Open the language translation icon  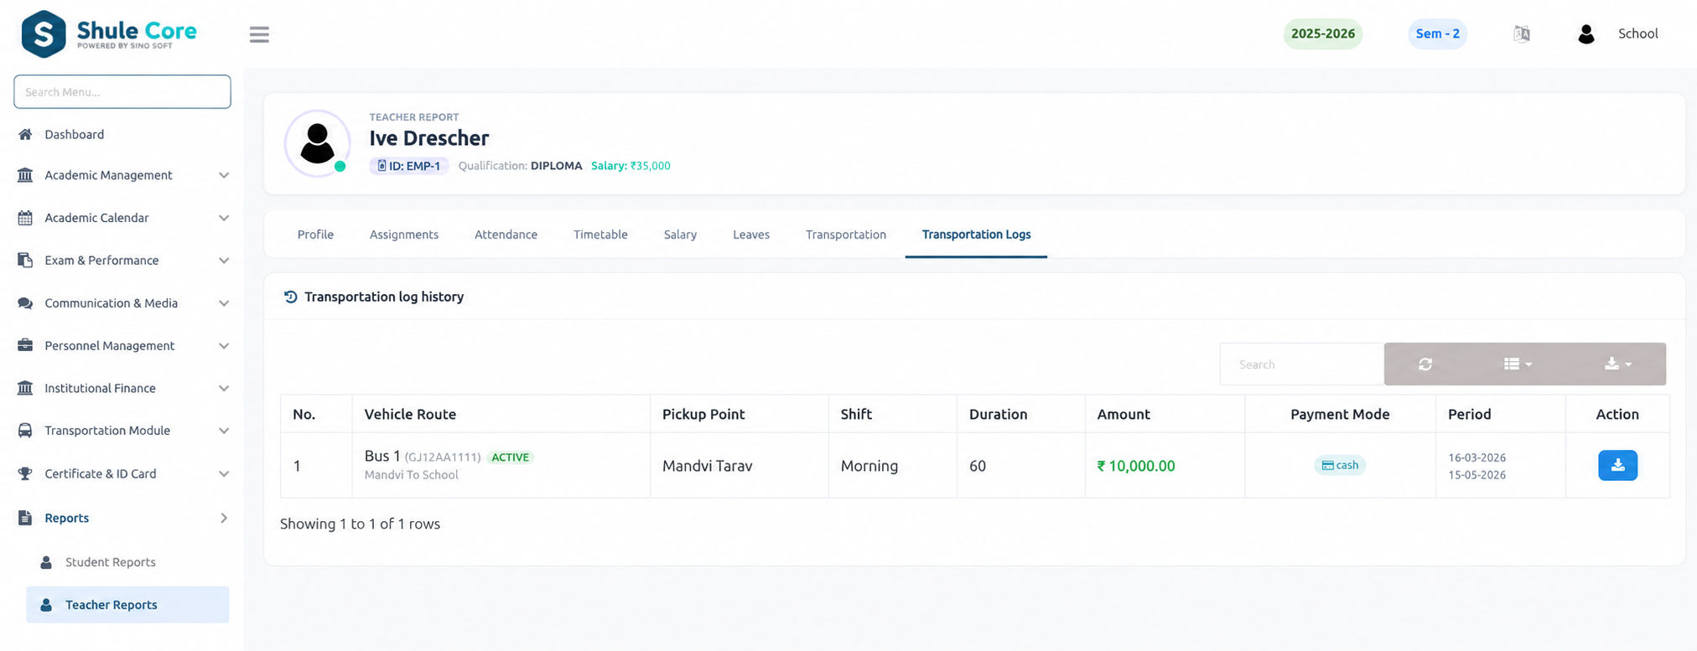click(1522, 34)
